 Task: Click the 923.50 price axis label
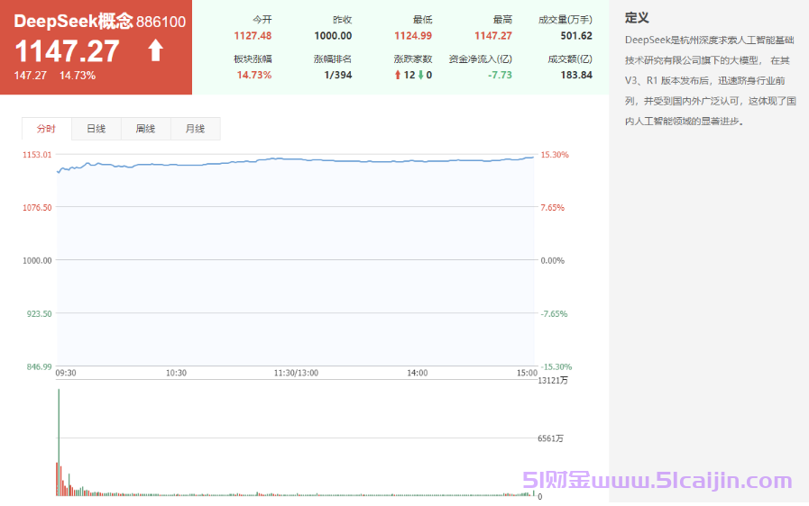click(x=39, y=314)
